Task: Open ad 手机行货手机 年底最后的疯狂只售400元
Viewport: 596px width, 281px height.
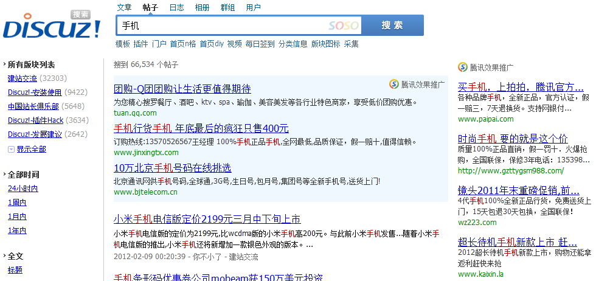Action: click(201, 128)
